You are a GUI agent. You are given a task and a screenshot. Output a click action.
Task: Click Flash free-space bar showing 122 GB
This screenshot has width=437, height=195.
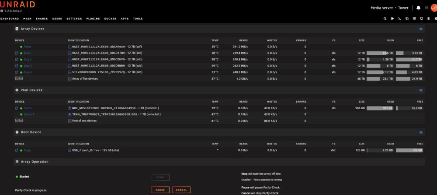pos(409,150)
